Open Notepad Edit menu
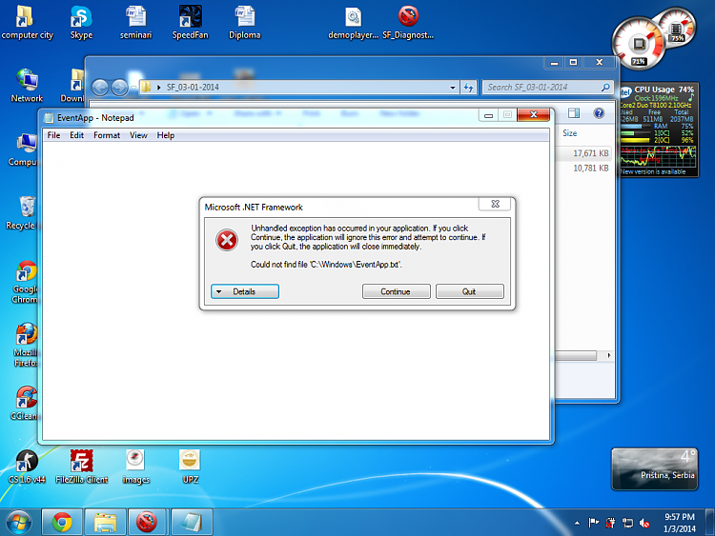Viewport: 715px width, 536px height. (x=76, y=135)
